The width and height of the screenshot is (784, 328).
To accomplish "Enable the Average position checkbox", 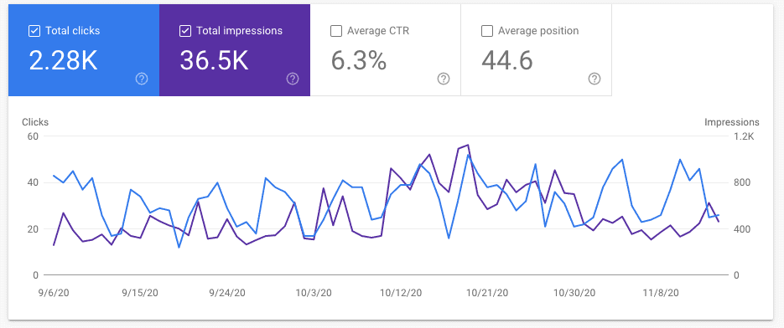I will (x=486, y=31).
